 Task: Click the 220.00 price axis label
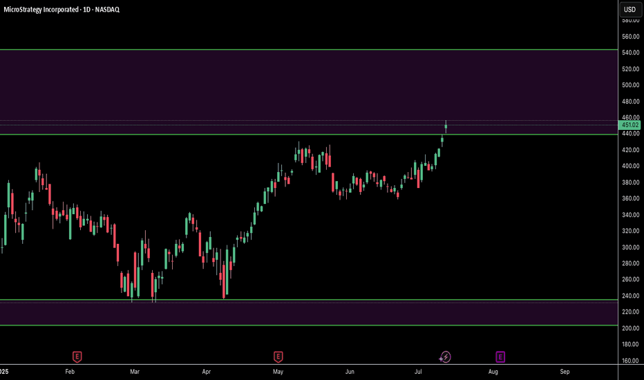coord(630,312)
